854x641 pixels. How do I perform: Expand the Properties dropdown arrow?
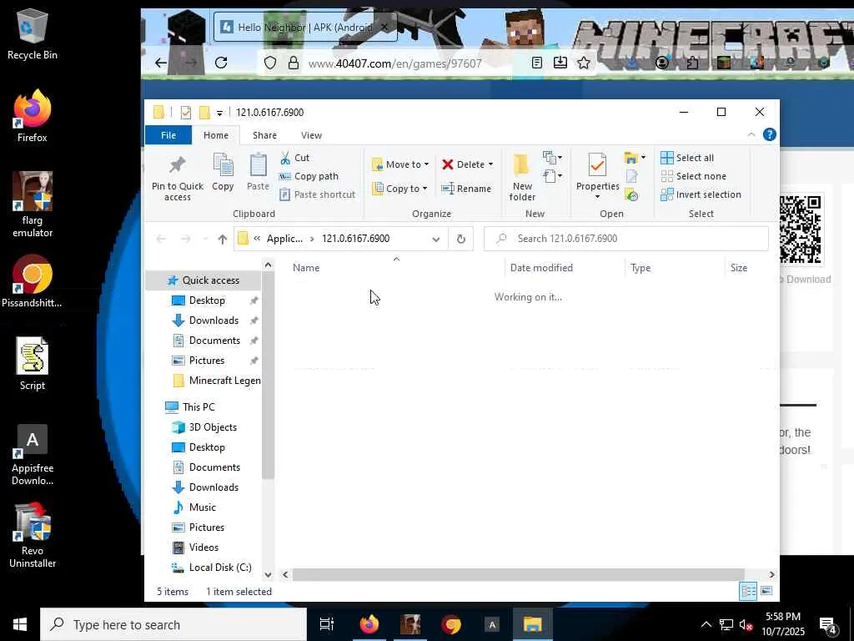(x=597, y=197)
